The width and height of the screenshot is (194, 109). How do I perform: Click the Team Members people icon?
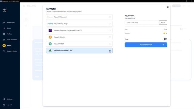pyautogui.click(x=4, y=40)
